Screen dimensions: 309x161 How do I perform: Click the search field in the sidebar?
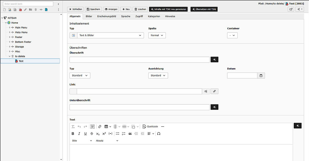[x=28, y=4]
